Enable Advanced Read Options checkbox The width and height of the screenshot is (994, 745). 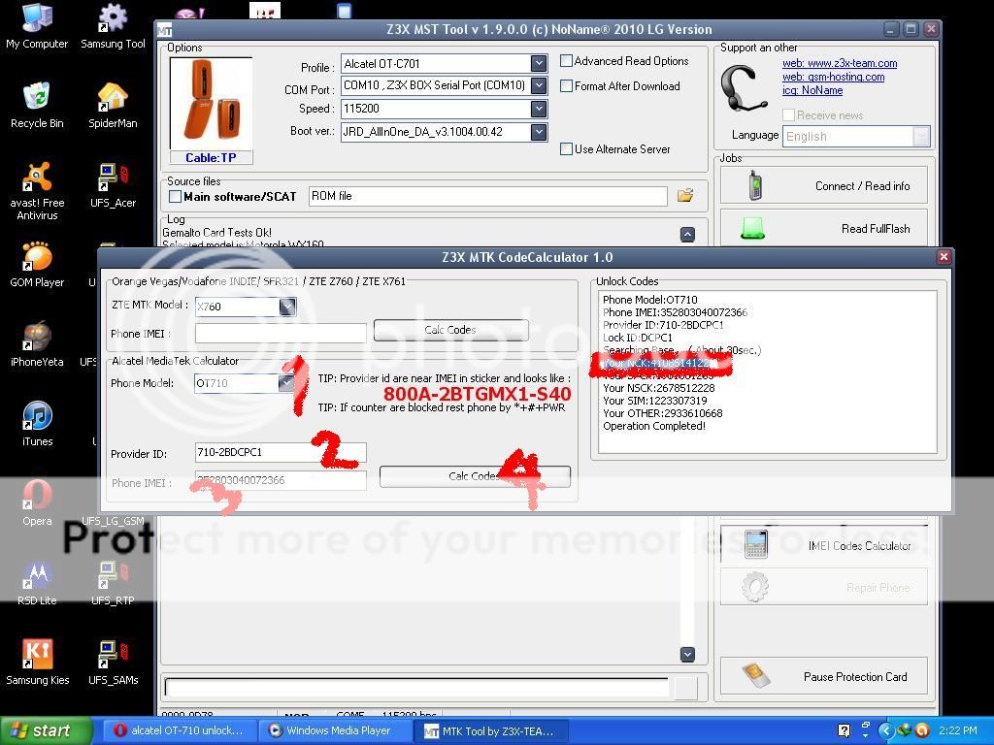click(x=567, y=61)
